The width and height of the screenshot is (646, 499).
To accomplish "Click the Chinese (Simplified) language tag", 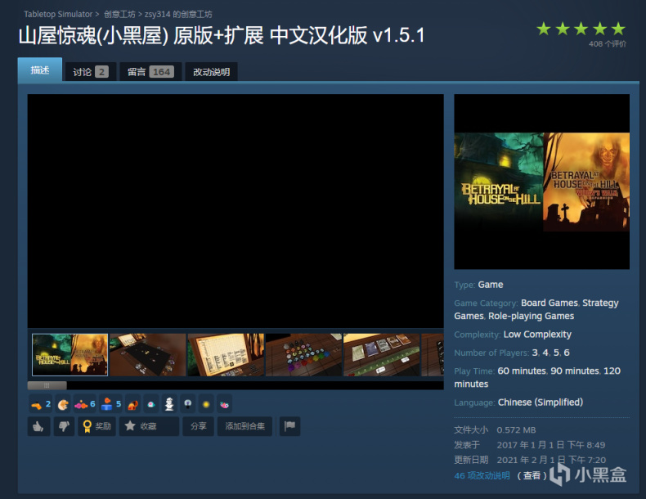I will pos(541,402).
